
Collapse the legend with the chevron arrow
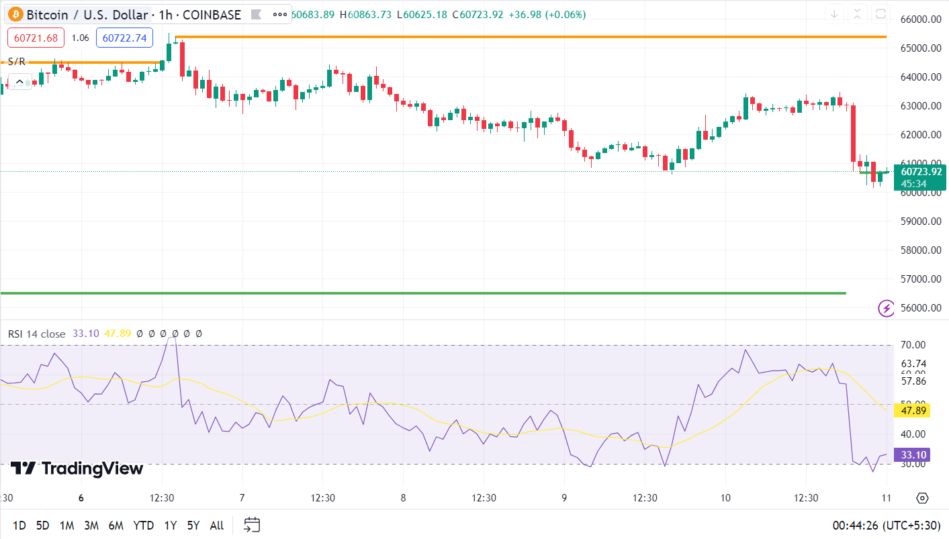(x=19, y=81)
